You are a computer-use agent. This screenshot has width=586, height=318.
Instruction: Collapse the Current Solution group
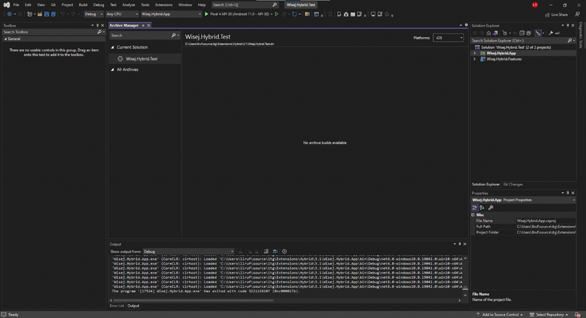tap(113, 47)
